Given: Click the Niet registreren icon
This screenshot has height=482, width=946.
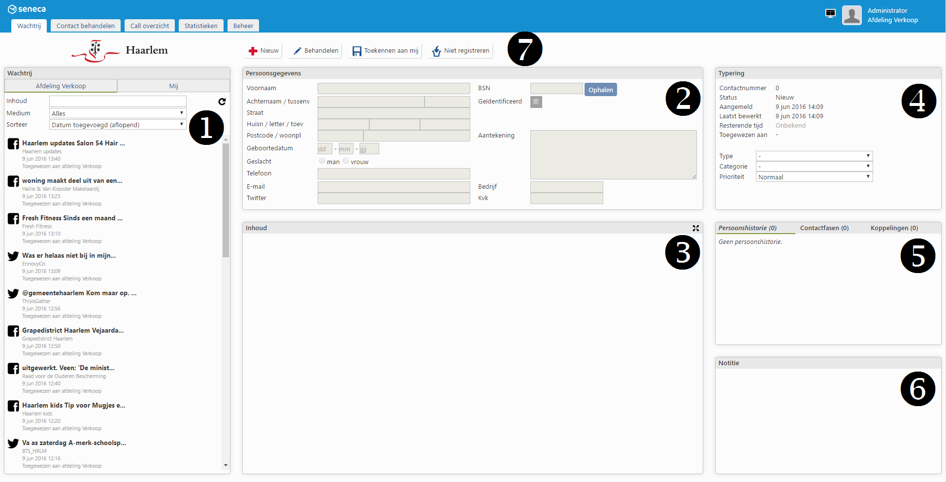Looking at the screenshot, I should tap(436, 51).
